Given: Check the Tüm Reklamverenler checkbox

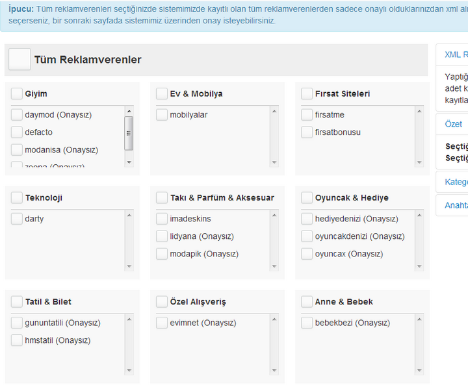Looking at the screenshot, I should click(19, 59).
